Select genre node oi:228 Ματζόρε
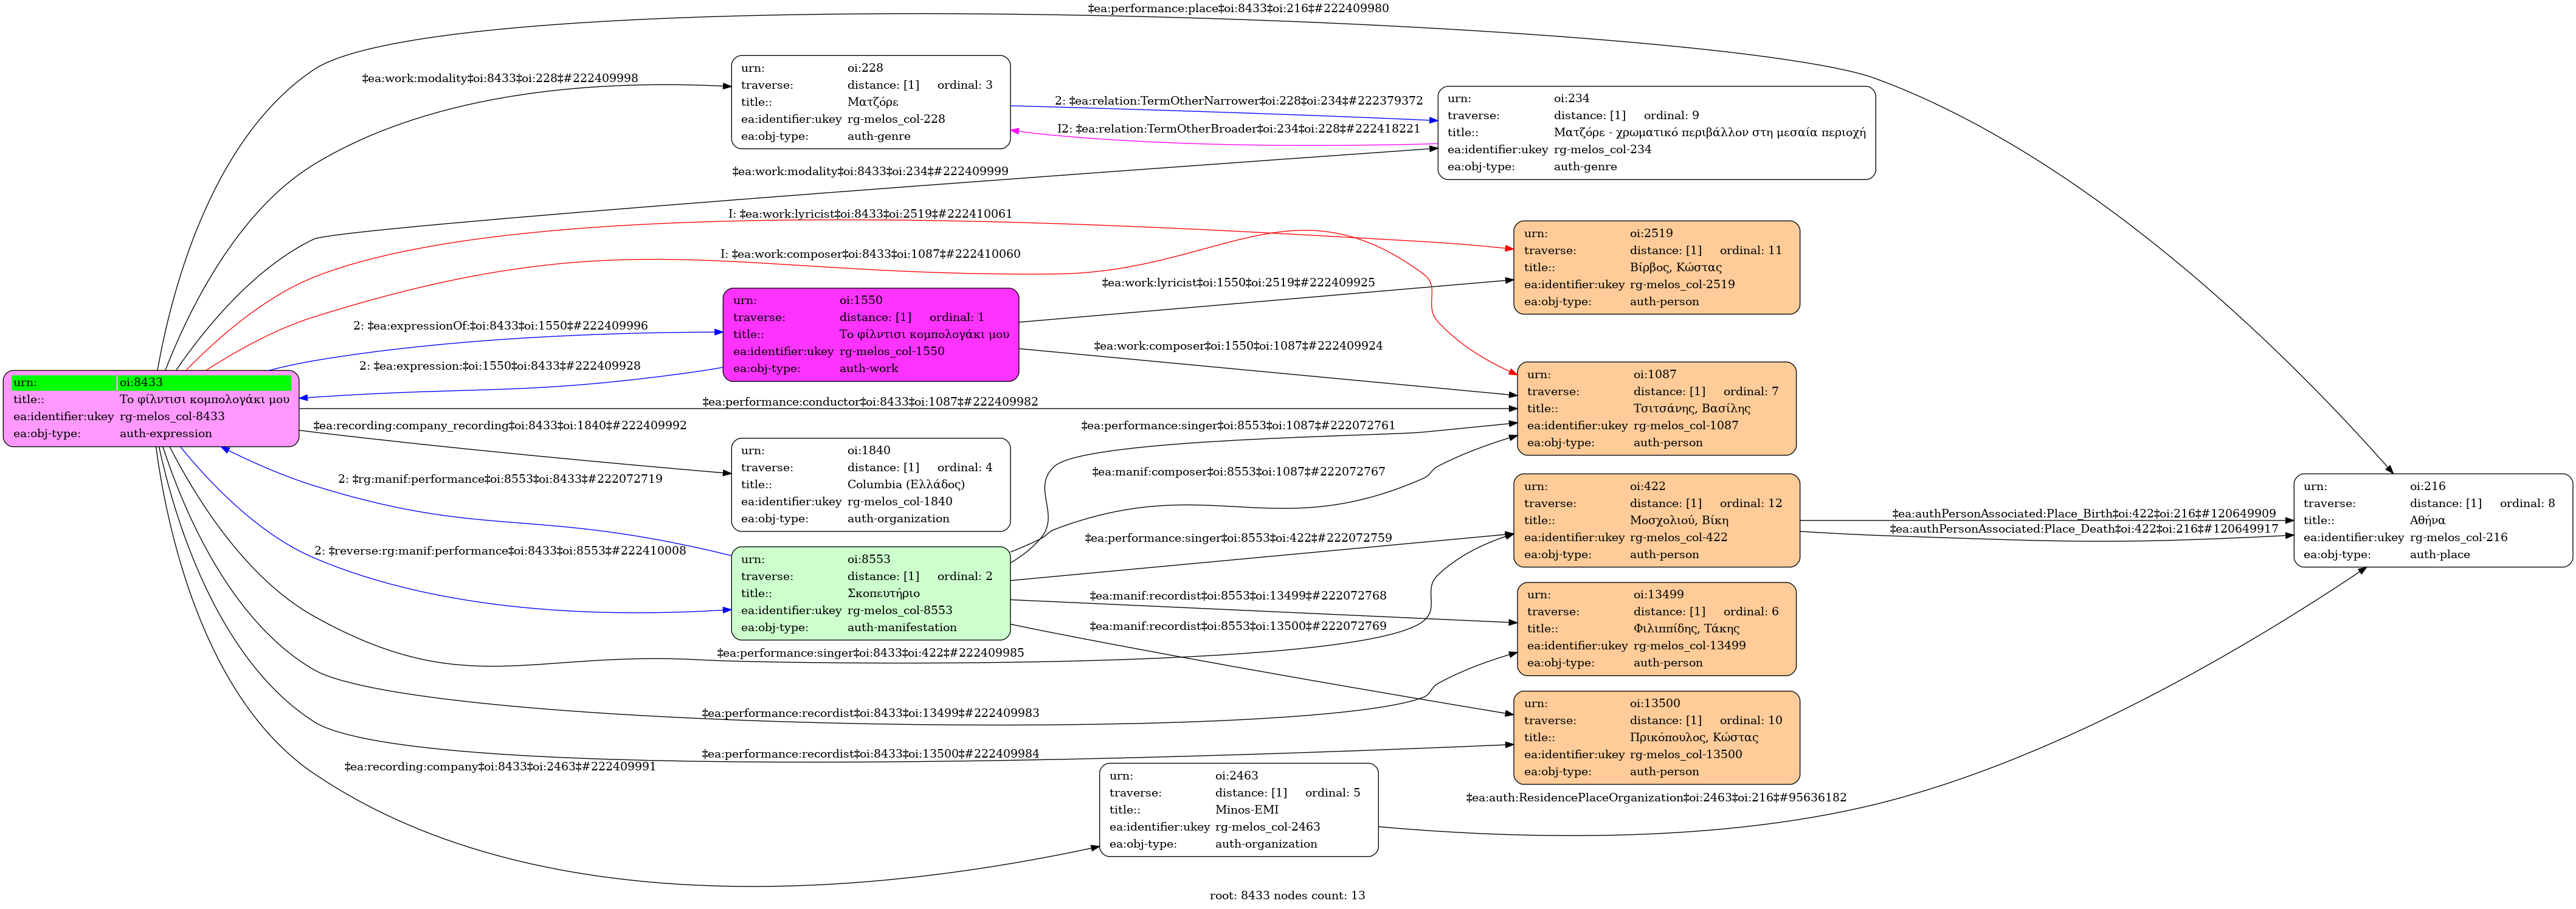Viewport: 2576px width, 909px height. [x=871, y=102]
